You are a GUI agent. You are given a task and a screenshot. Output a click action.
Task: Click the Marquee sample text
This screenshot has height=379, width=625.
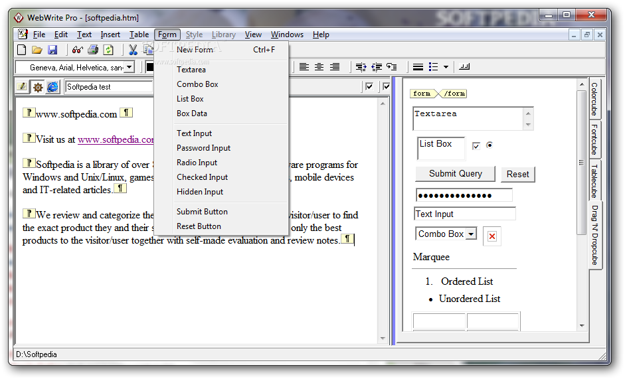(x=431, y=257)
